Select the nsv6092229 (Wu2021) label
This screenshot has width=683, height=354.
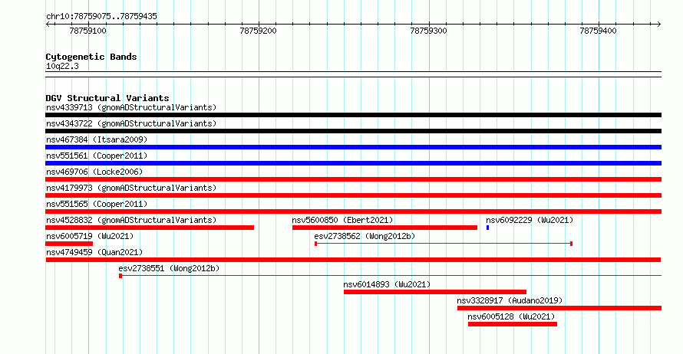[x=530, y=220]
